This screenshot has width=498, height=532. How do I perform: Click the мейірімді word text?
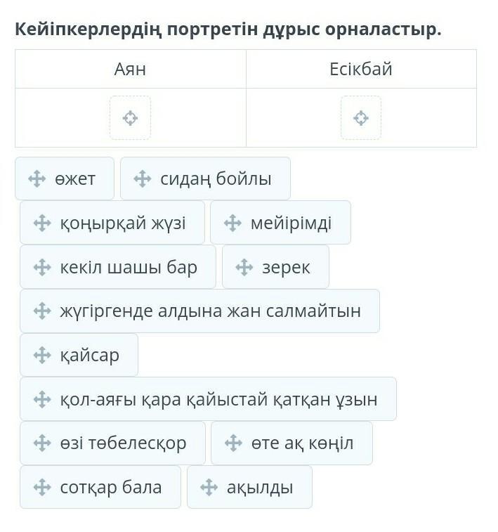click(x=291, y=223)
